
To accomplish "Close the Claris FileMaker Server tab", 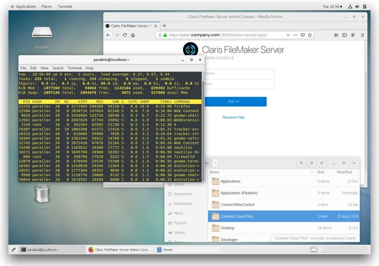I will point(156,26).
